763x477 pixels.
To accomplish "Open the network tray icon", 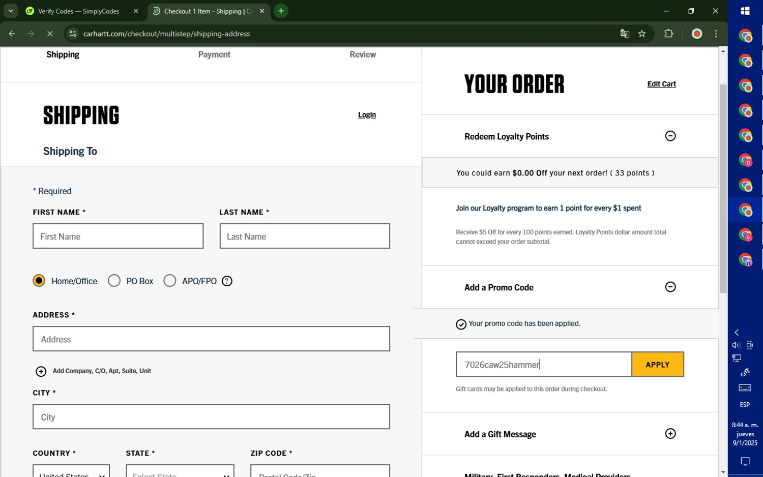I will click(x=737, y=358).
